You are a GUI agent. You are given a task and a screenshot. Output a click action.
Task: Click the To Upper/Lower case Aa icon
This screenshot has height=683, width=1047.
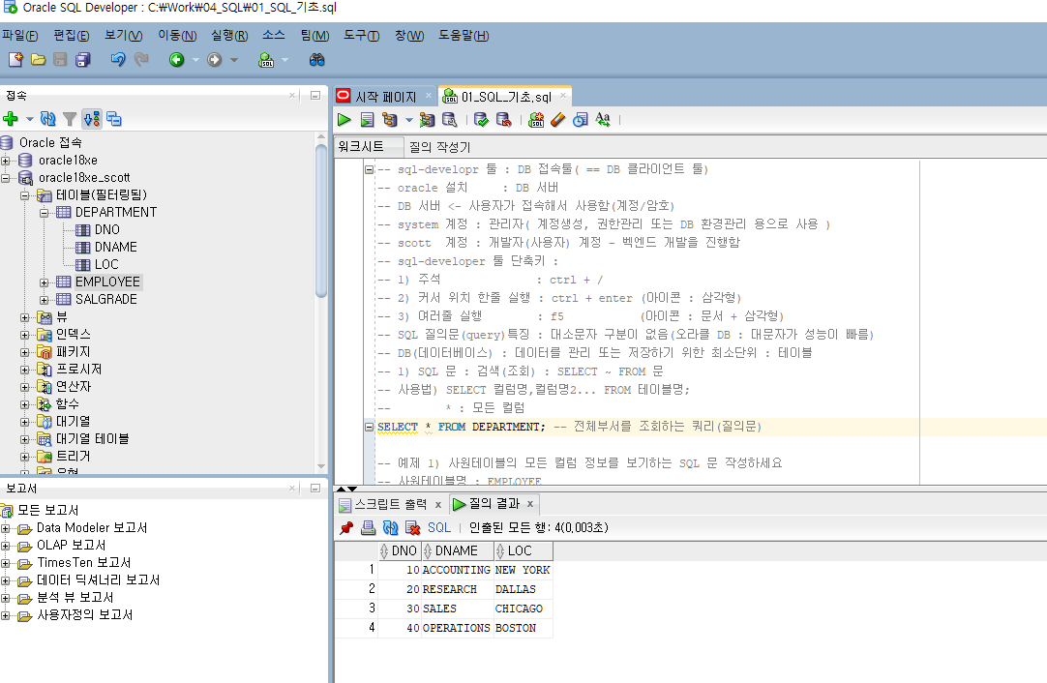click(602, 119)
